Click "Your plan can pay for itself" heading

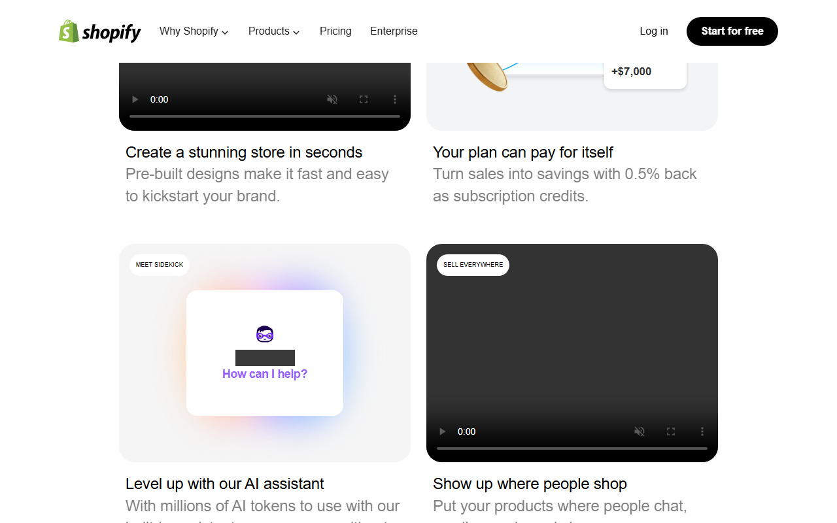pyautogui.click(x=523, y=152)
